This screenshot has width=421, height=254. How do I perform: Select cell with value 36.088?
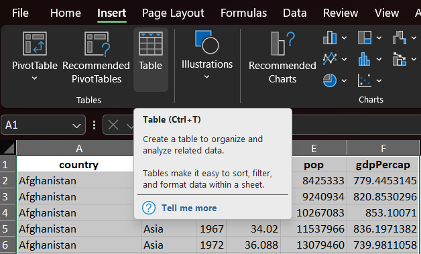253,245
